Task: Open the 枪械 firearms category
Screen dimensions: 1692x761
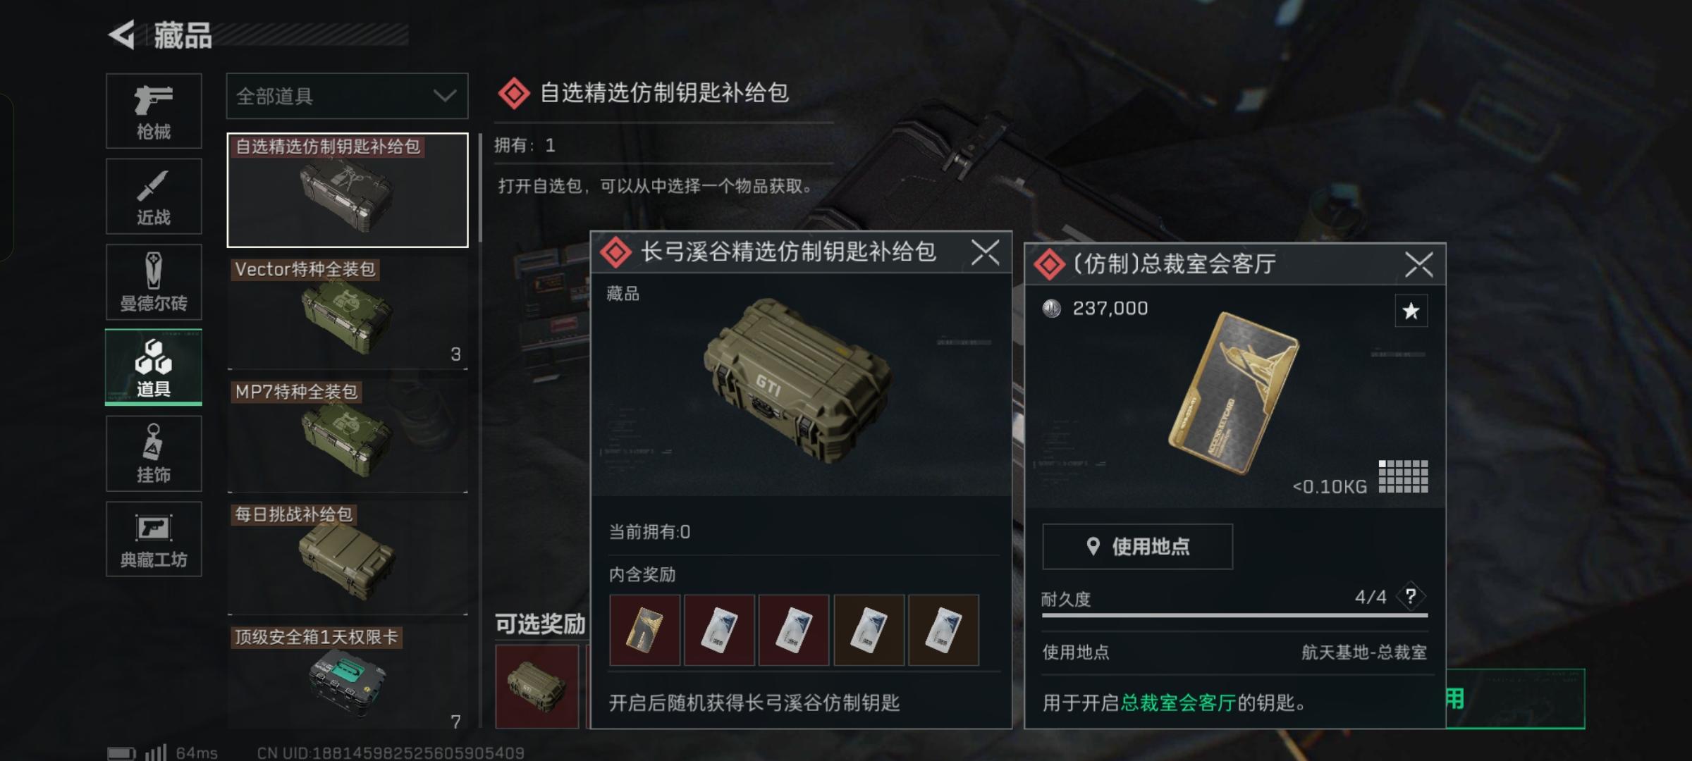Action: pyautogui.click(x=154, y=111)
